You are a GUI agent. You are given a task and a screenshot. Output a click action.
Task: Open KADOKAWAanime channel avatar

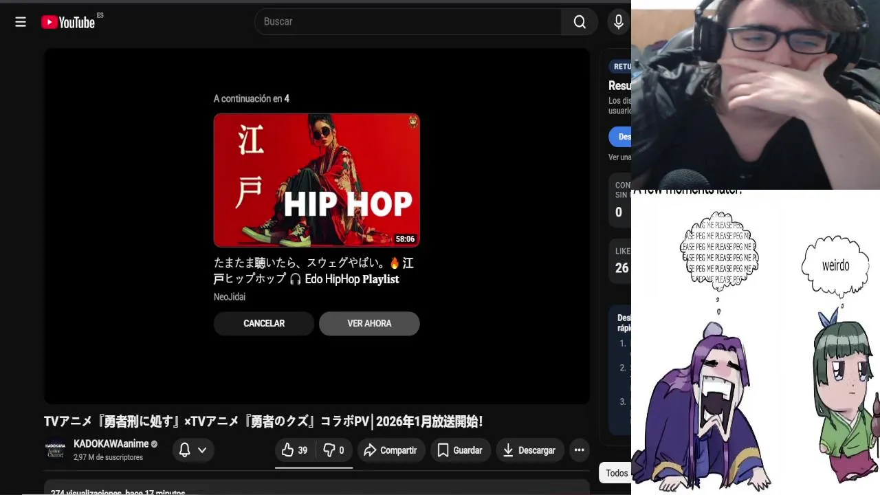point(56,450)
